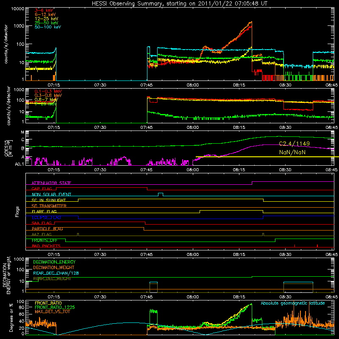Viewport: 339px width, 339px height.
Task: Click the 10000 tick label in top panel
Action: pyautogui.click(x=18, y=9)
